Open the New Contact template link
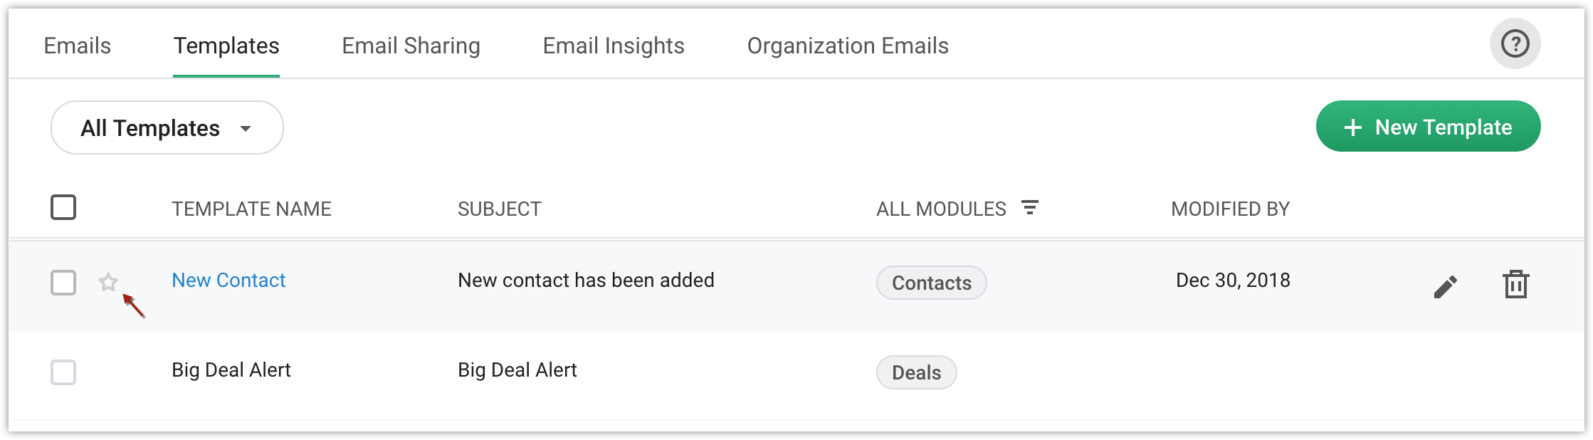The width and height of the screenshot is (1593, 440). coord(228,281)
